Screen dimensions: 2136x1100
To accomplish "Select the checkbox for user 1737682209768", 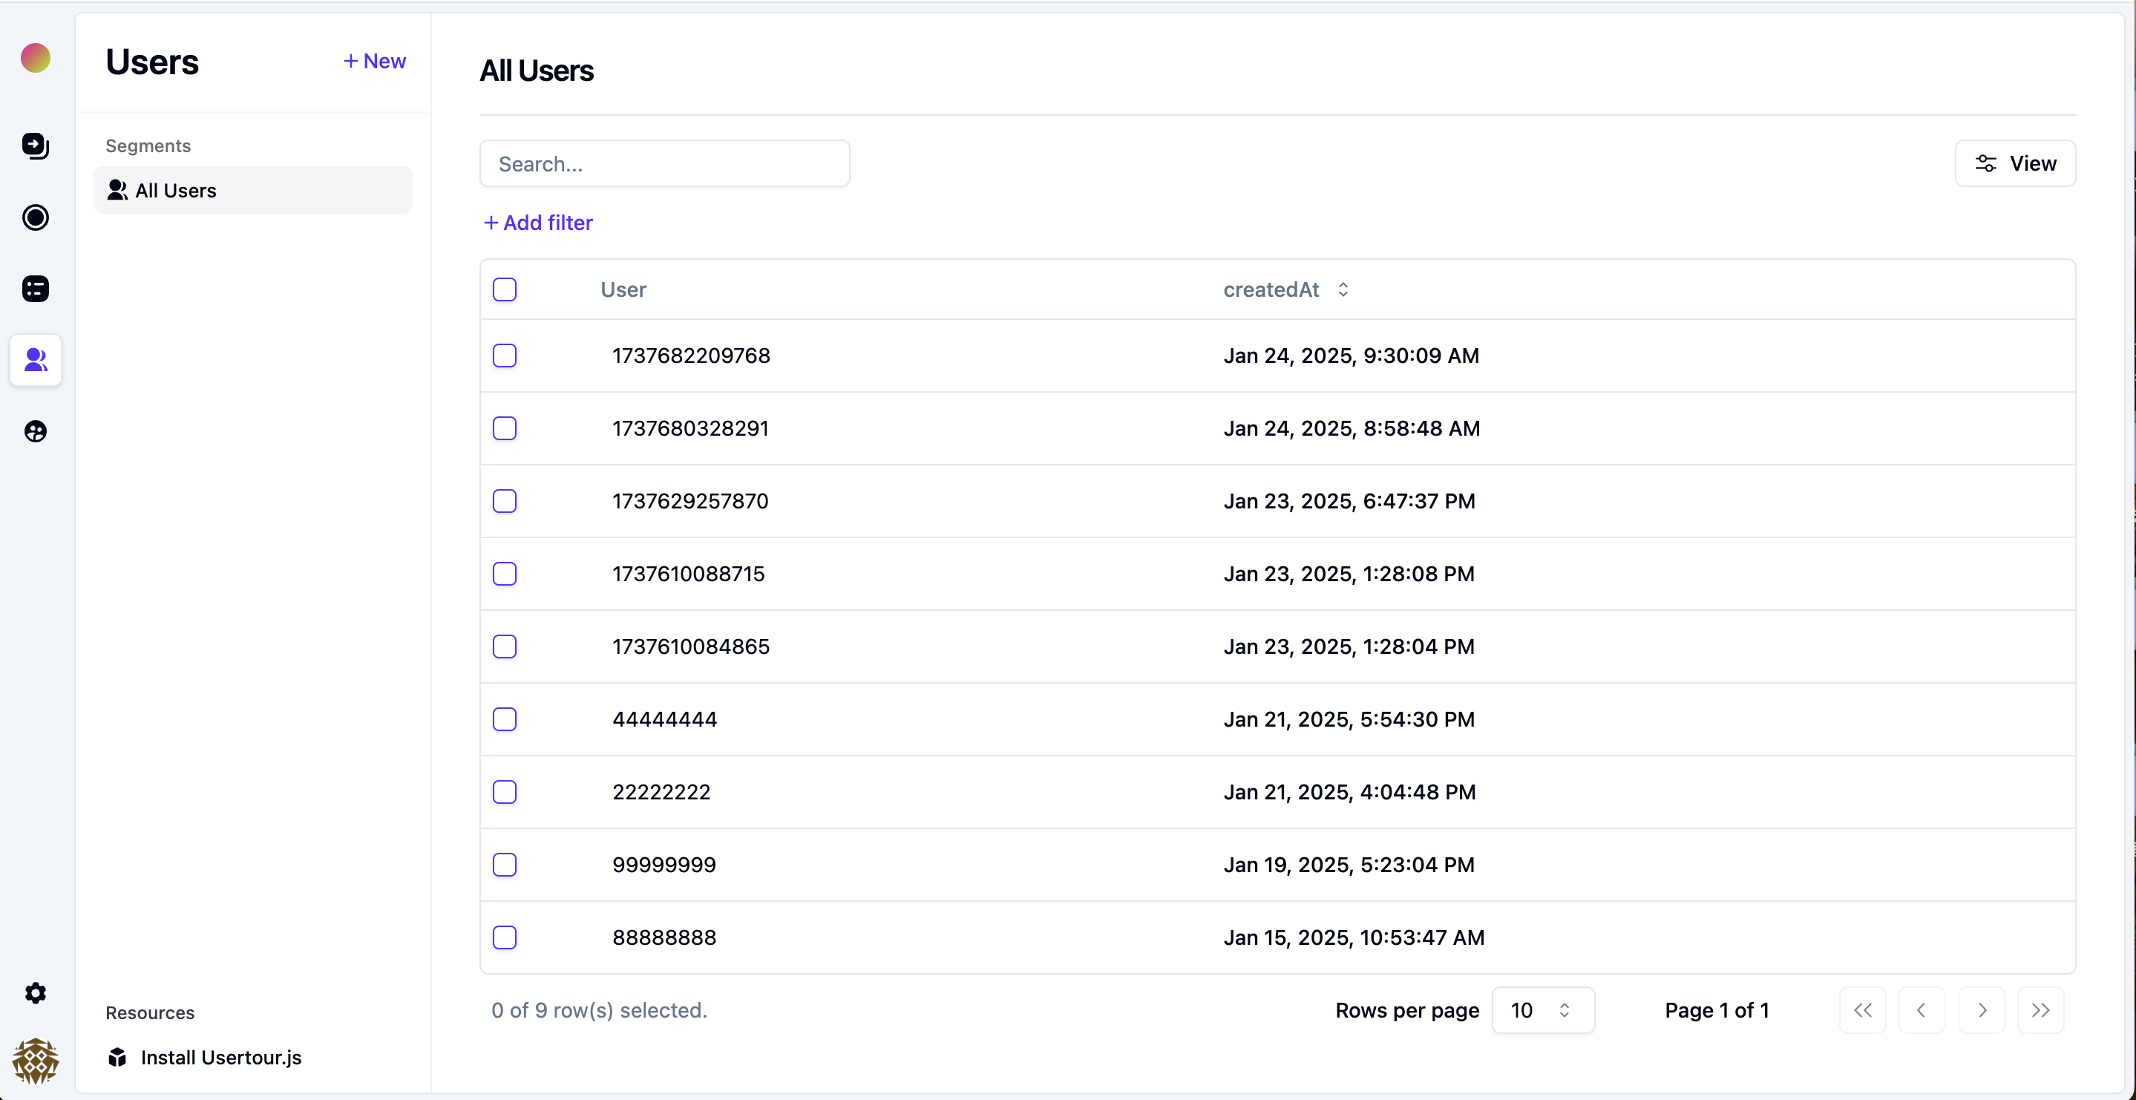I will (x=504, y=356).
